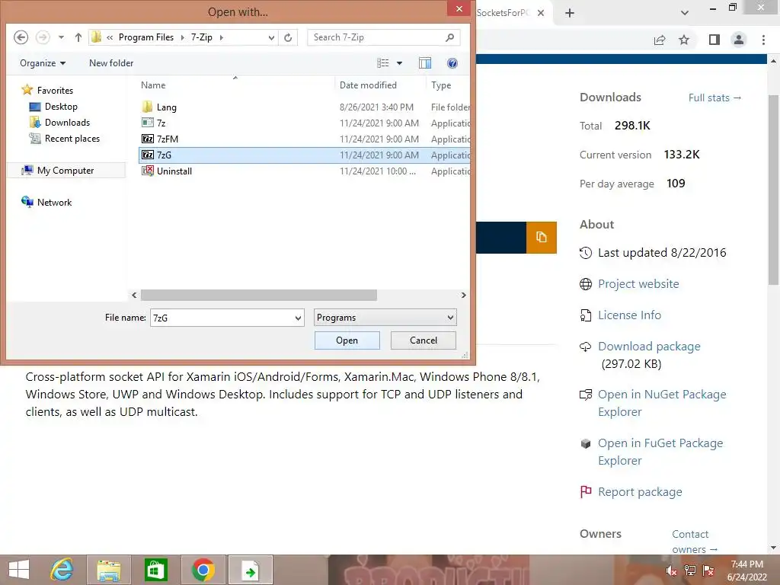Change the file view layout
780x585 pixels.
383,63
